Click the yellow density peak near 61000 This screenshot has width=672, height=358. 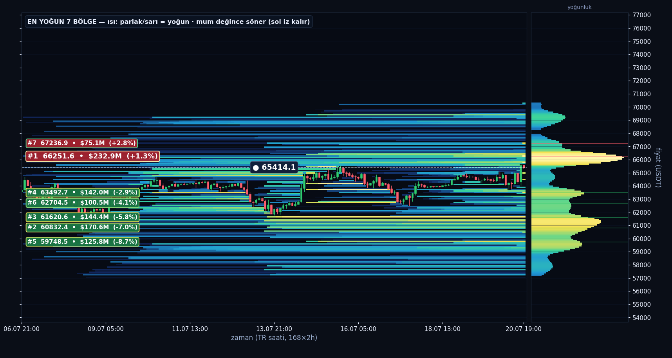point(566,222)
